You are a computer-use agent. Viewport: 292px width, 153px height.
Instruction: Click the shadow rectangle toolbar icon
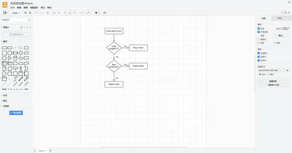tap(74, 13)
